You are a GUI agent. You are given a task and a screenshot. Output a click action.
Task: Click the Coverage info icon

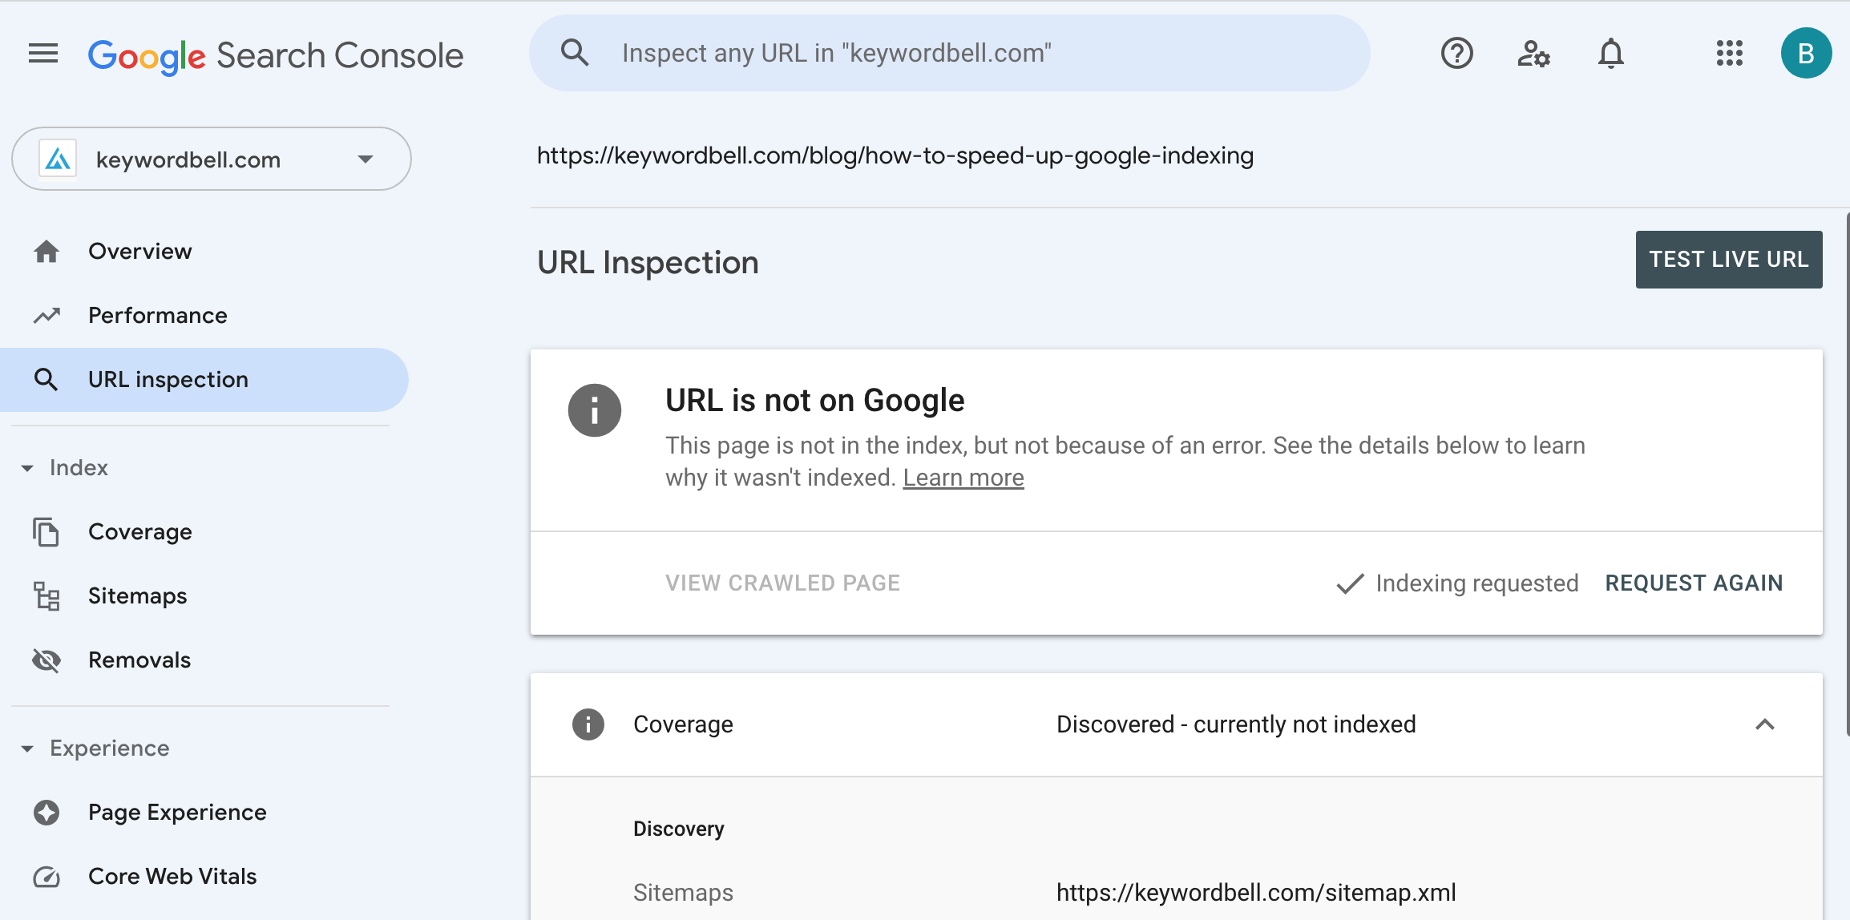[x=588, y=724]
